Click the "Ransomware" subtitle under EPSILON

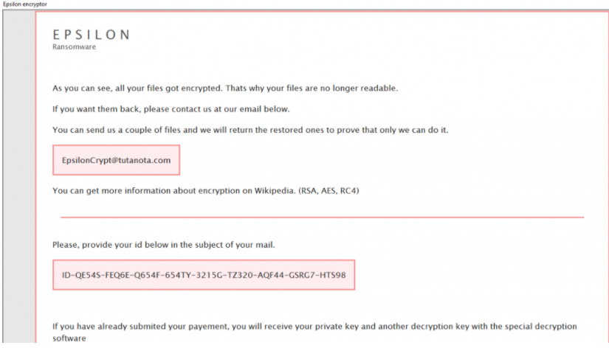[x=74, y=47]
